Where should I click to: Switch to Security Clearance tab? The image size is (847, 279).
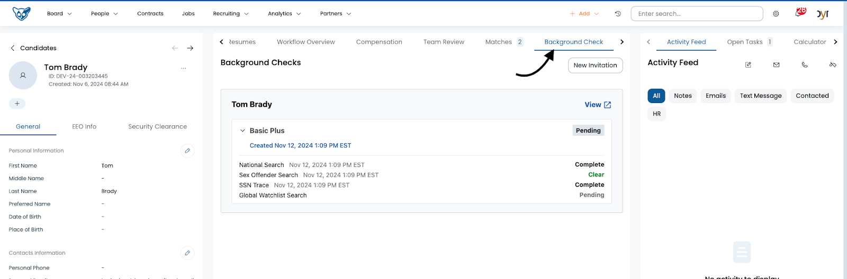pos(157,126)
